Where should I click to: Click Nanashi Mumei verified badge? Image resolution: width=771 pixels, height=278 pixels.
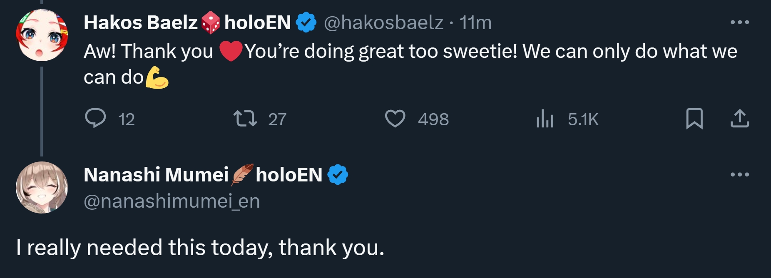click(338, 175)
